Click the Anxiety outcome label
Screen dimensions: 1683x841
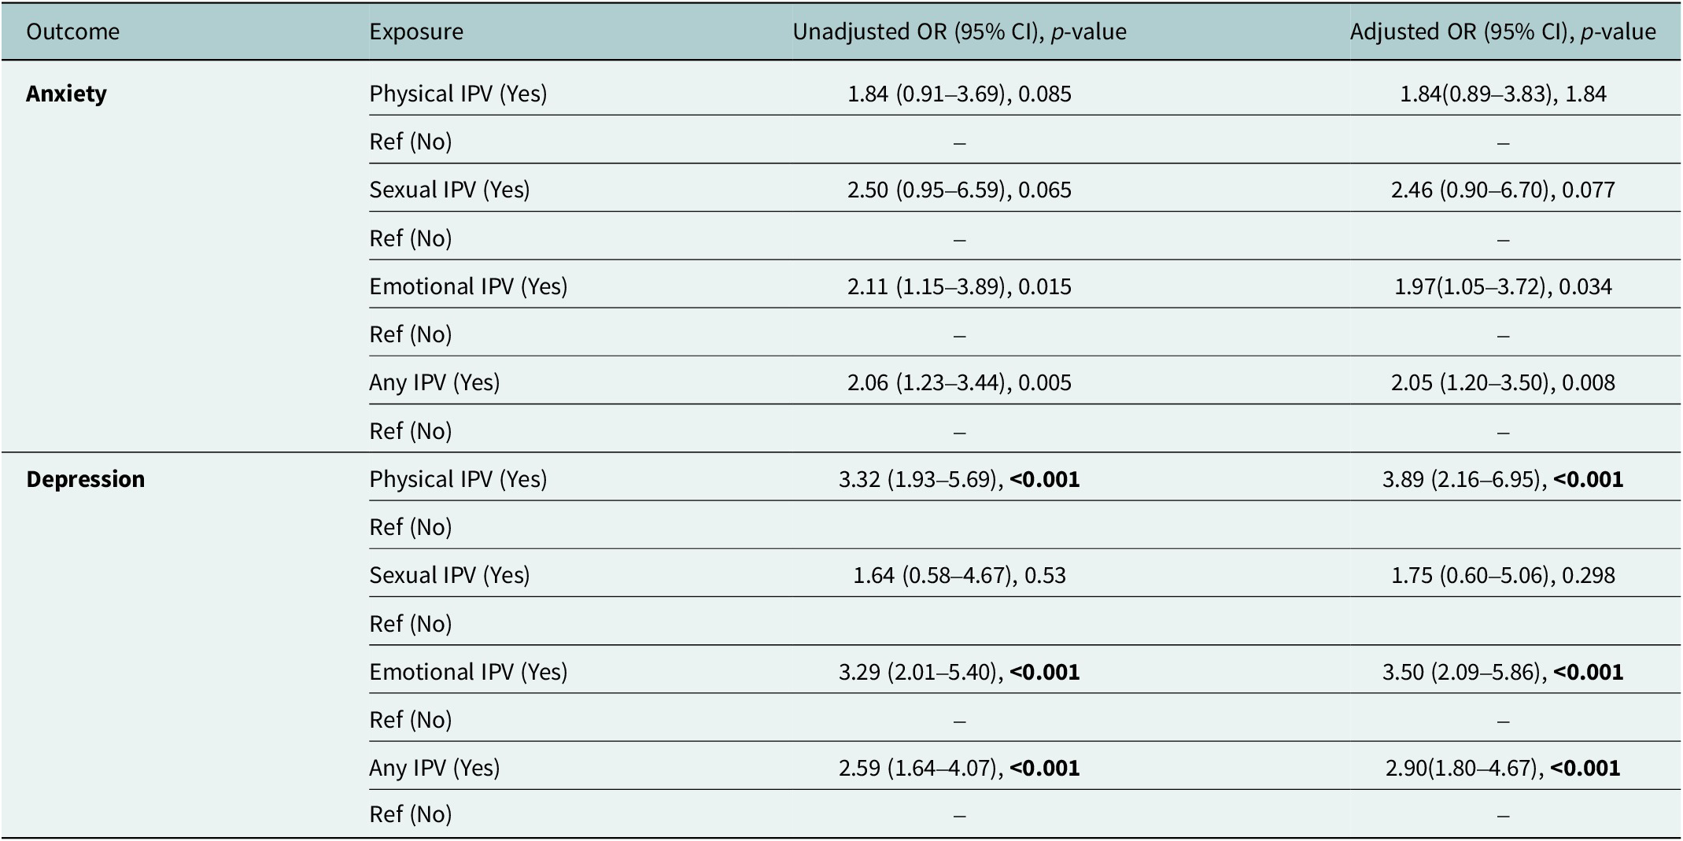tap(66, 94)
